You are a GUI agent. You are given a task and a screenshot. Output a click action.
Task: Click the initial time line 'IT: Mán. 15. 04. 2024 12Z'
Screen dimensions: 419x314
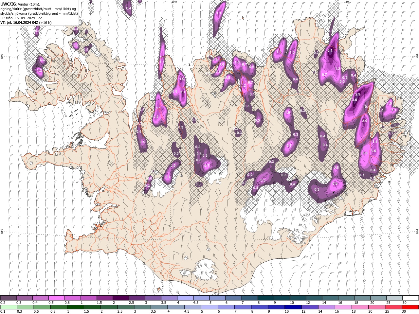pos(21,18)
